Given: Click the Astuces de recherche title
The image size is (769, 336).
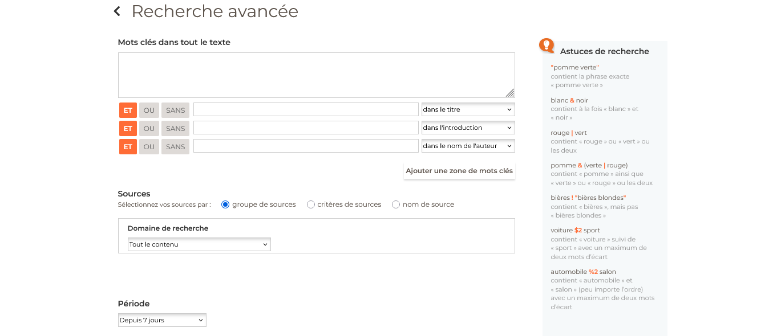Looking at the screenshot, I should tap(605, 51).
